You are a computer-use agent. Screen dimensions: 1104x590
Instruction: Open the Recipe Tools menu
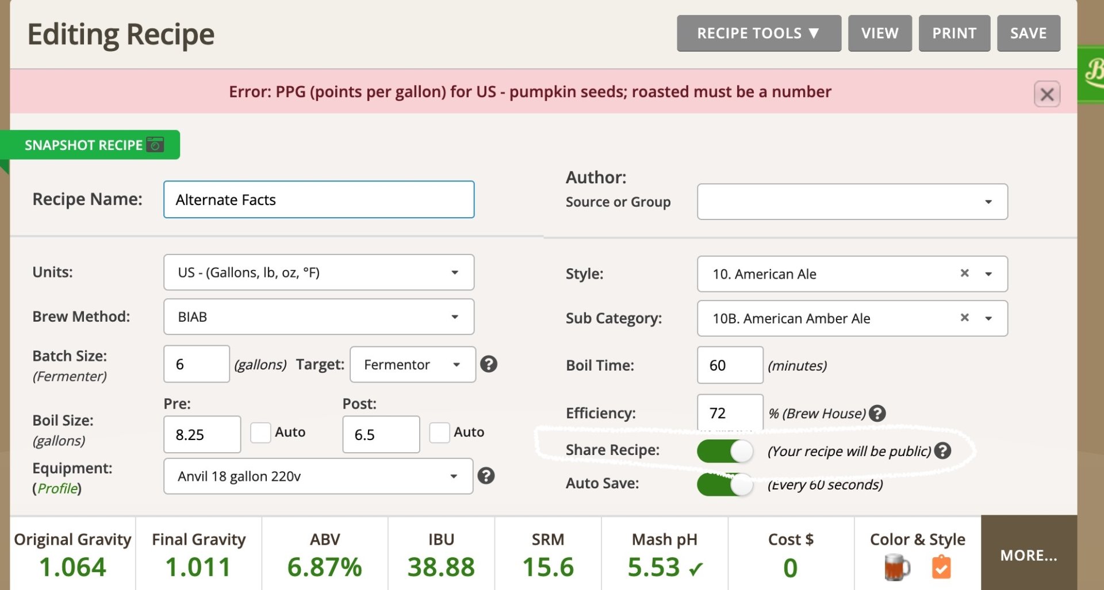click(x=758, y=33)
